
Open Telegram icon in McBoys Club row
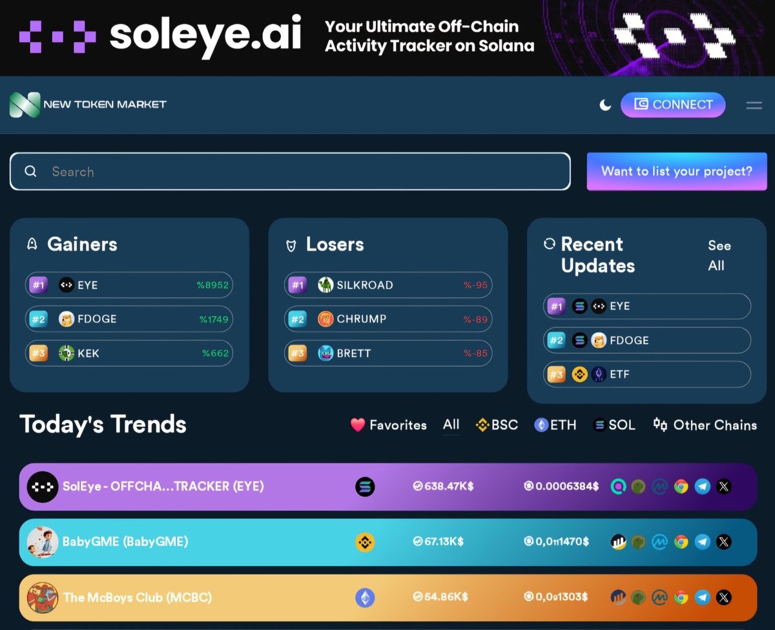pyautogui.click(x=702, y=598)
